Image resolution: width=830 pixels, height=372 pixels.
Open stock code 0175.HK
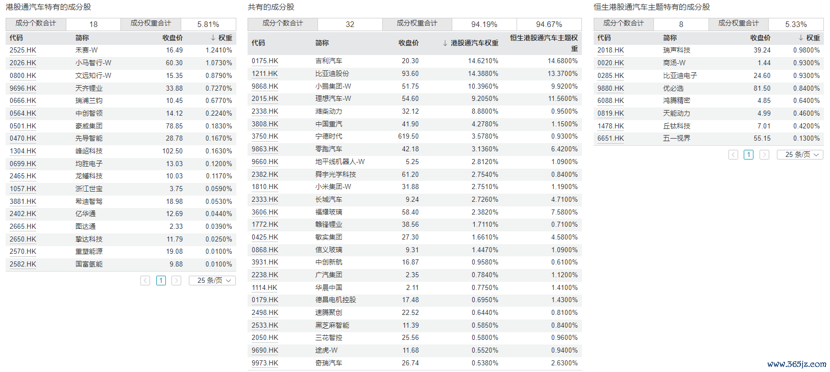coord(265,61)
